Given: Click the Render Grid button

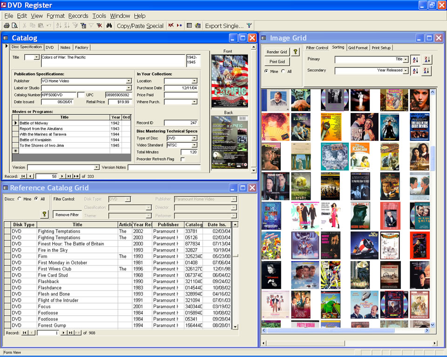Looking at the screenshot, I should 277,52.
